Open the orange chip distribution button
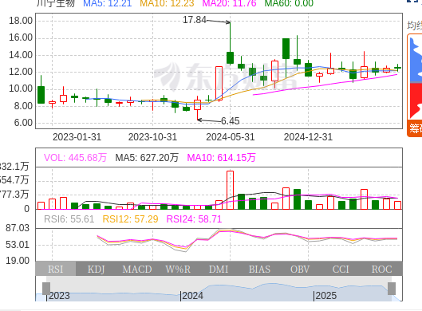 415,128
